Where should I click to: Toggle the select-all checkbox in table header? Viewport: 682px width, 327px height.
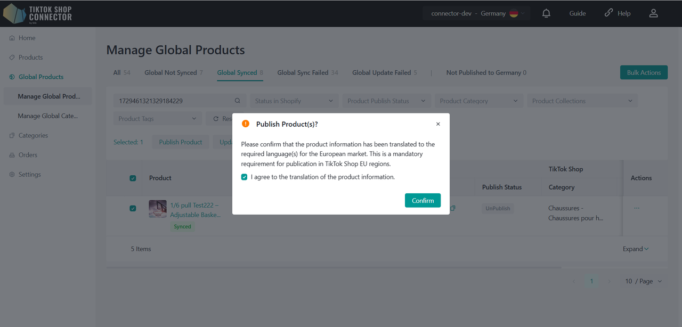tap(133, 178)
